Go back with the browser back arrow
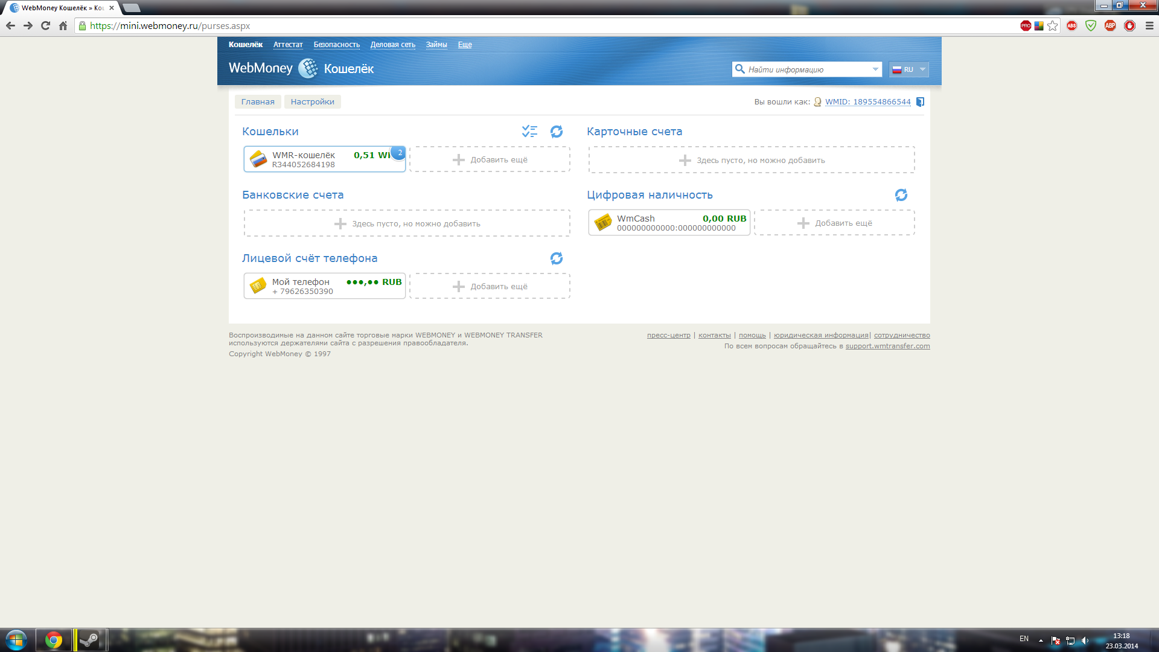 [x=10, y=25]
